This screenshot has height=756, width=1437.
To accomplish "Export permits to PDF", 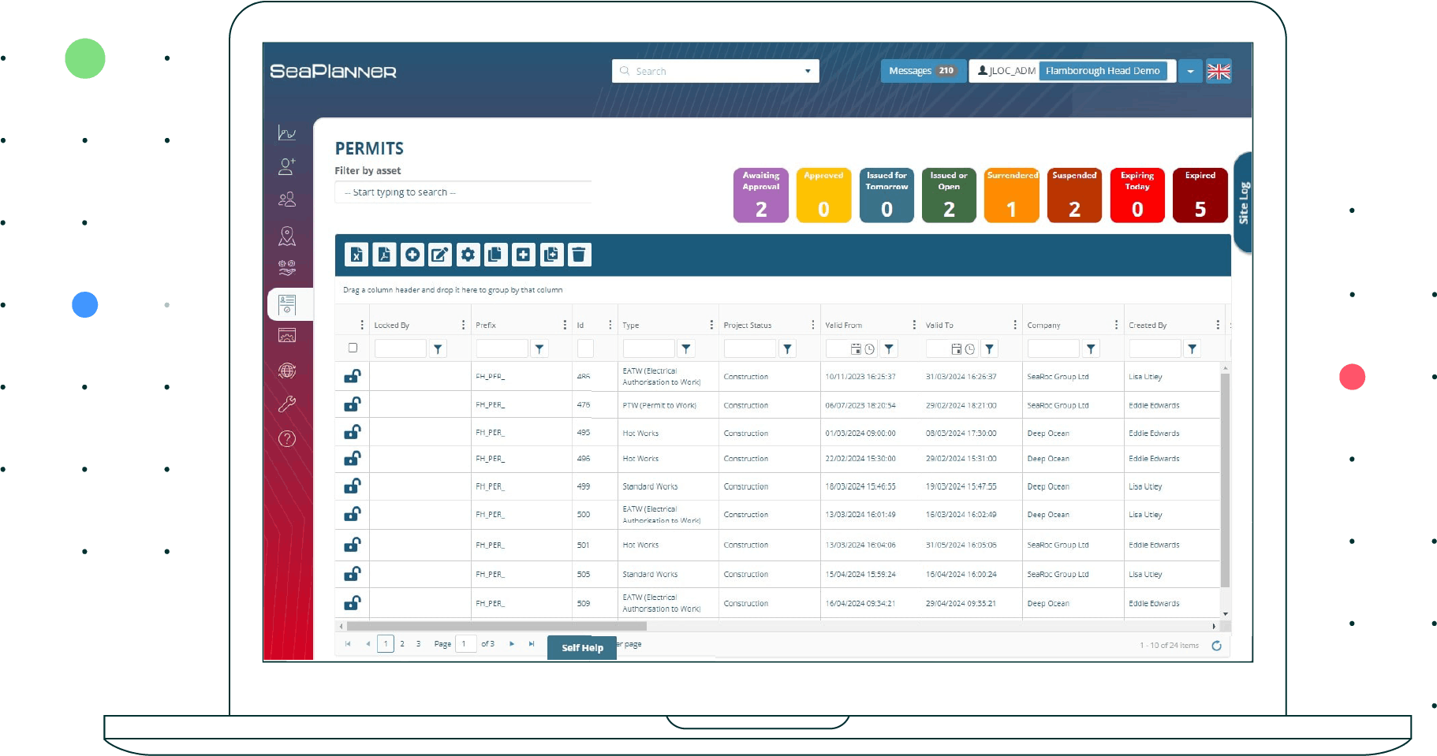I will [384, 255].
